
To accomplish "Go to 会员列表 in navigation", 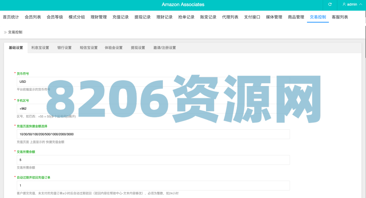I will pyautogui.click(x=33, y=17).
